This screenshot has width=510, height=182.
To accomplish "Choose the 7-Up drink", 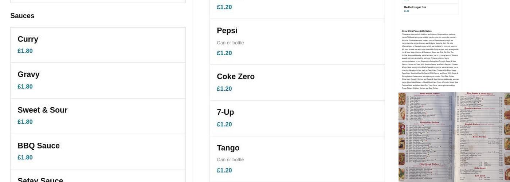I will [225, 112].
